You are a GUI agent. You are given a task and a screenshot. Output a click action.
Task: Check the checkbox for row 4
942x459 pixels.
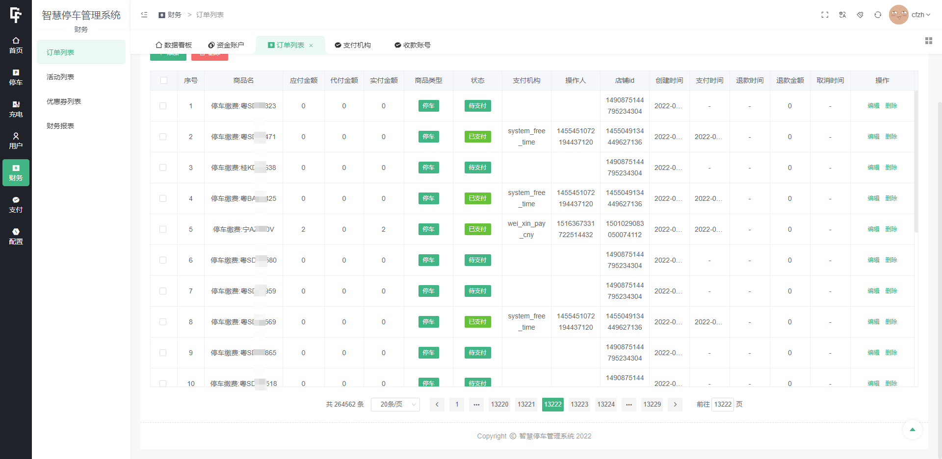coord(163,198)
